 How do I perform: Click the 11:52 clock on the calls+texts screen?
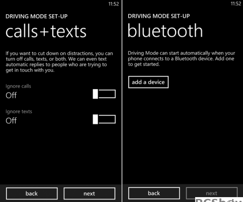coord(114,4)
